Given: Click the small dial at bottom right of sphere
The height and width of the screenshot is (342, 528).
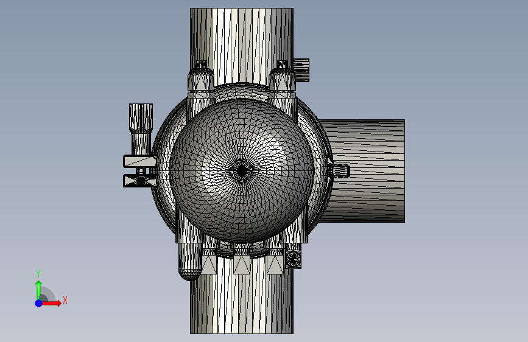Looking at the screenshot, I should pos(294,259).
